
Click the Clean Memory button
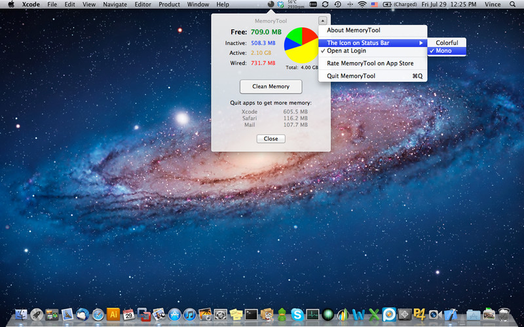pyautogui.click(x=271, y=86)
